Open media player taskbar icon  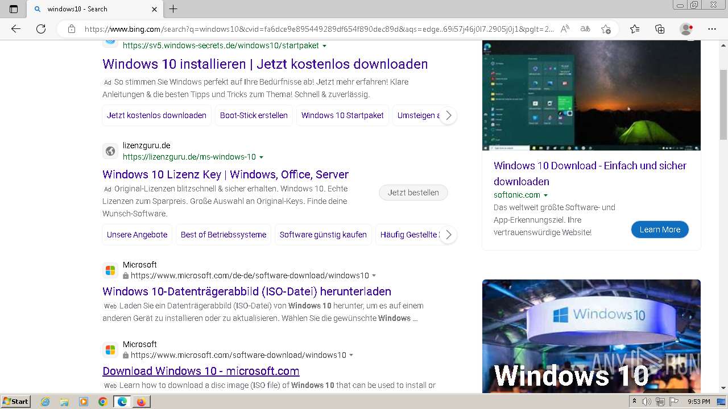pyautogui.click(x=84, y=402)
